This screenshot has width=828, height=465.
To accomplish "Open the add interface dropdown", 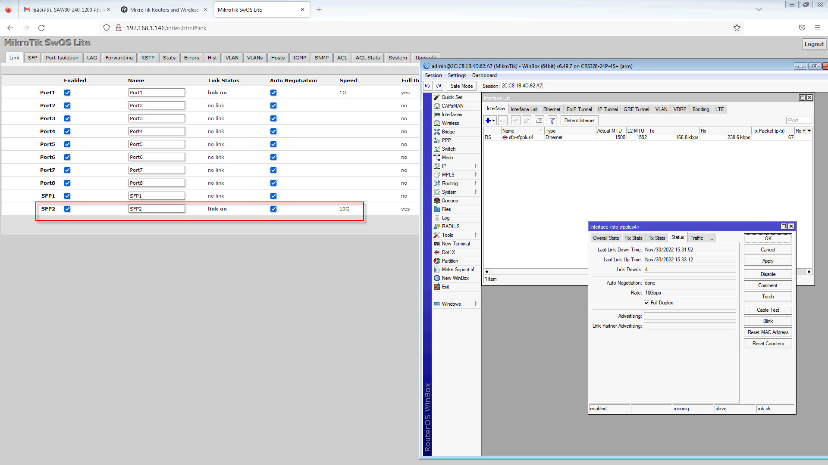I will tap(490, 121).
